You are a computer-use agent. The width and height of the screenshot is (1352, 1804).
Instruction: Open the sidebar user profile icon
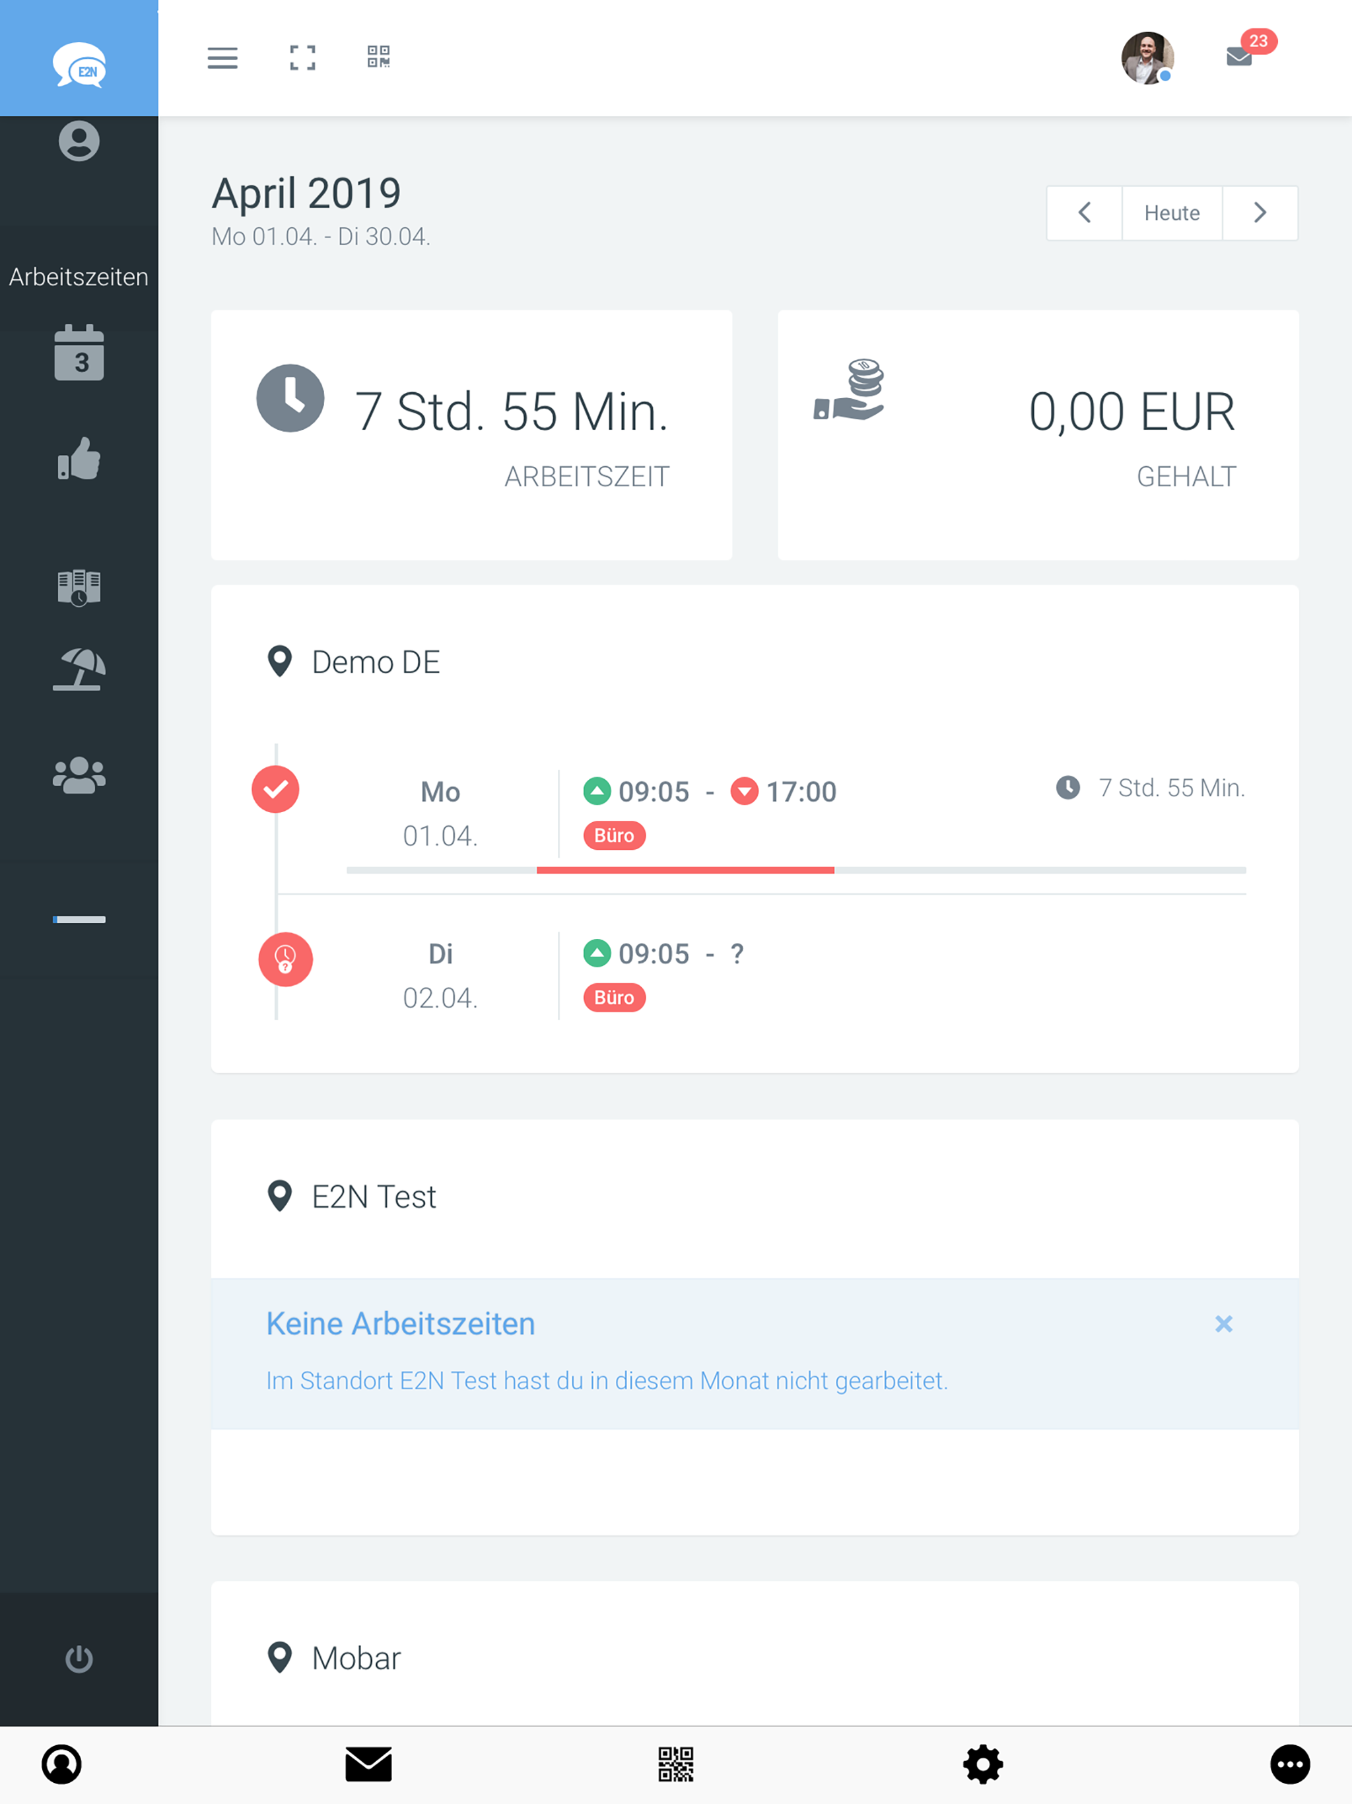click(79, 141)
